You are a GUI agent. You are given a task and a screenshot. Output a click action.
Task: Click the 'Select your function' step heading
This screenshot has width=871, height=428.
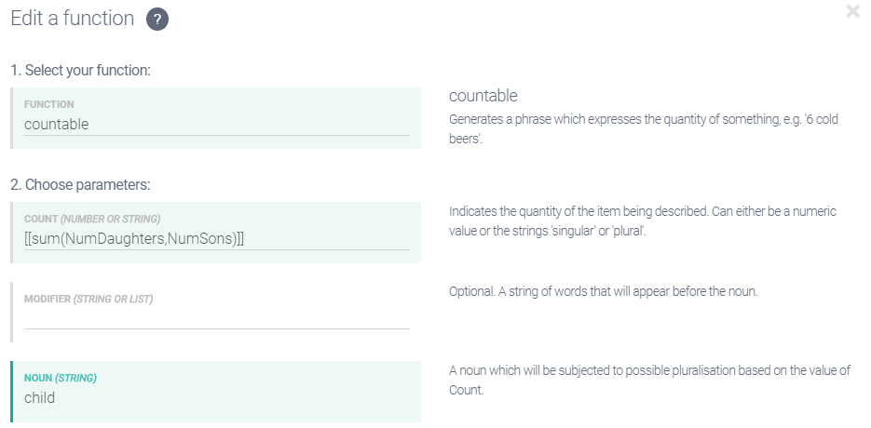[80, 70]
